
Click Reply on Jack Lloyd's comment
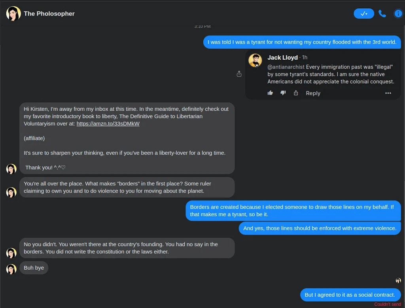click(x=313, y=93)
